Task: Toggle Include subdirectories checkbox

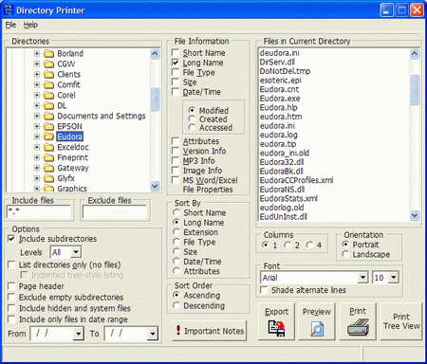Action: 11,239
